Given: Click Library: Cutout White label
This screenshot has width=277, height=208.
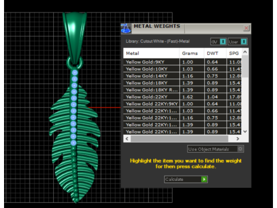Looking at the screenshot, I should coord(158,41).
